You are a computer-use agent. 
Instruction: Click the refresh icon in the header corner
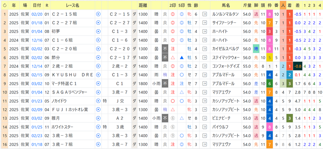5,6
